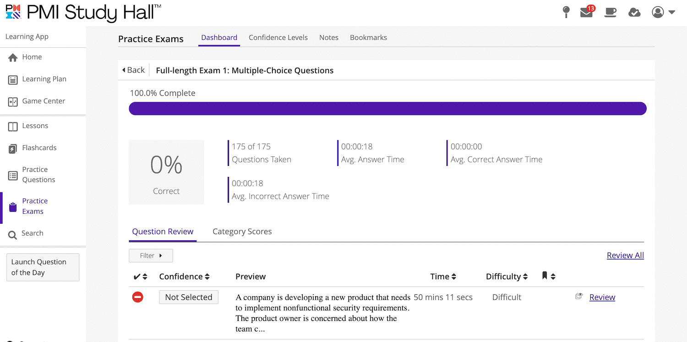Click the 100% complete progress bar

pyautogui.click(x=387, y=109)
